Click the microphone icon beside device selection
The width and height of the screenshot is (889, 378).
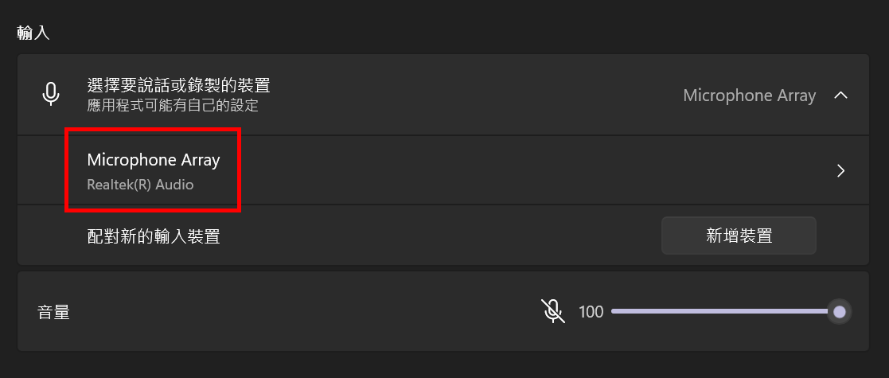coord(51,94)
